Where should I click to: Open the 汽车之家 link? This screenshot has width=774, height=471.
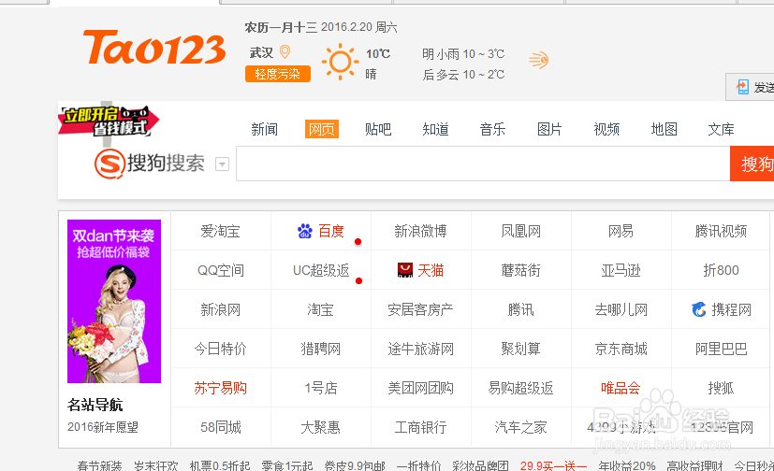coord(520,427)
